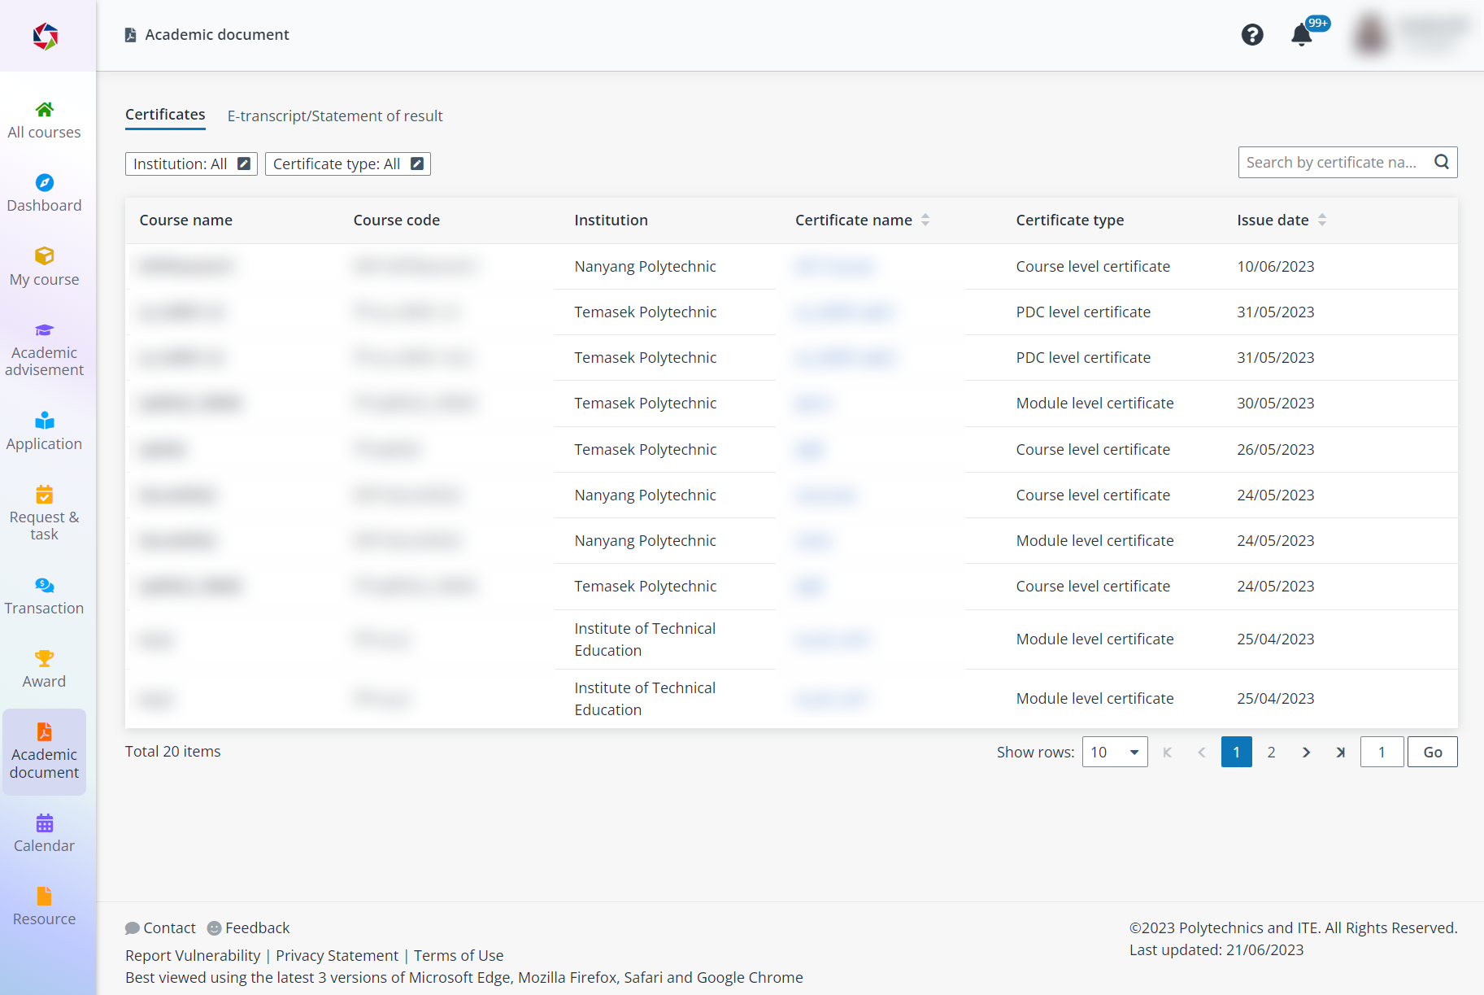Focus the certificate name search field
The image size is (1484, 995).
click(1334, 162)
